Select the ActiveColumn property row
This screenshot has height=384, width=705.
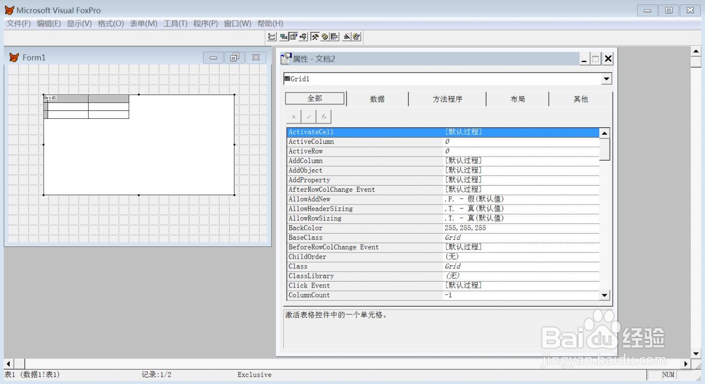pyautogui.click(x=443, y=142)
